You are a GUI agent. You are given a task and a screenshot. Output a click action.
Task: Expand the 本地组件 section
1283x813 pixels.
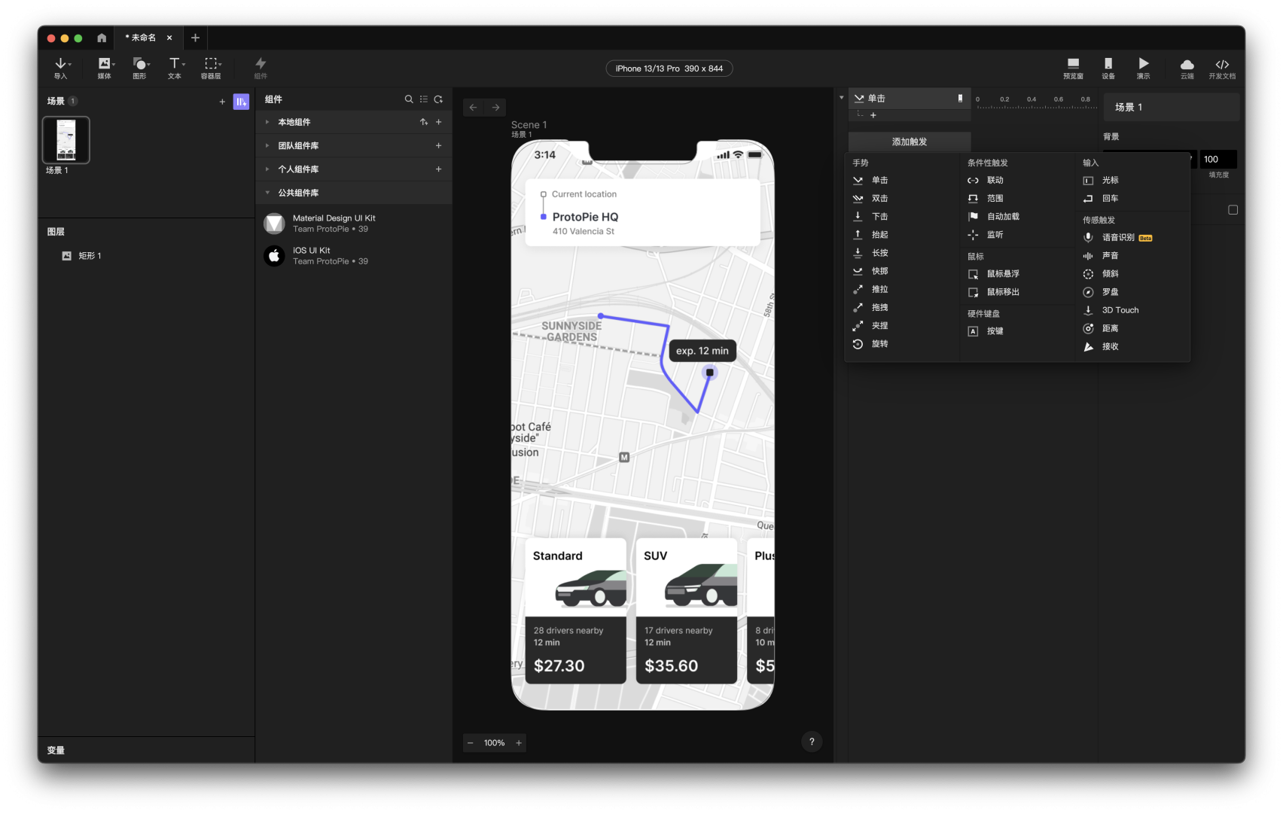(x=267, y=122)
